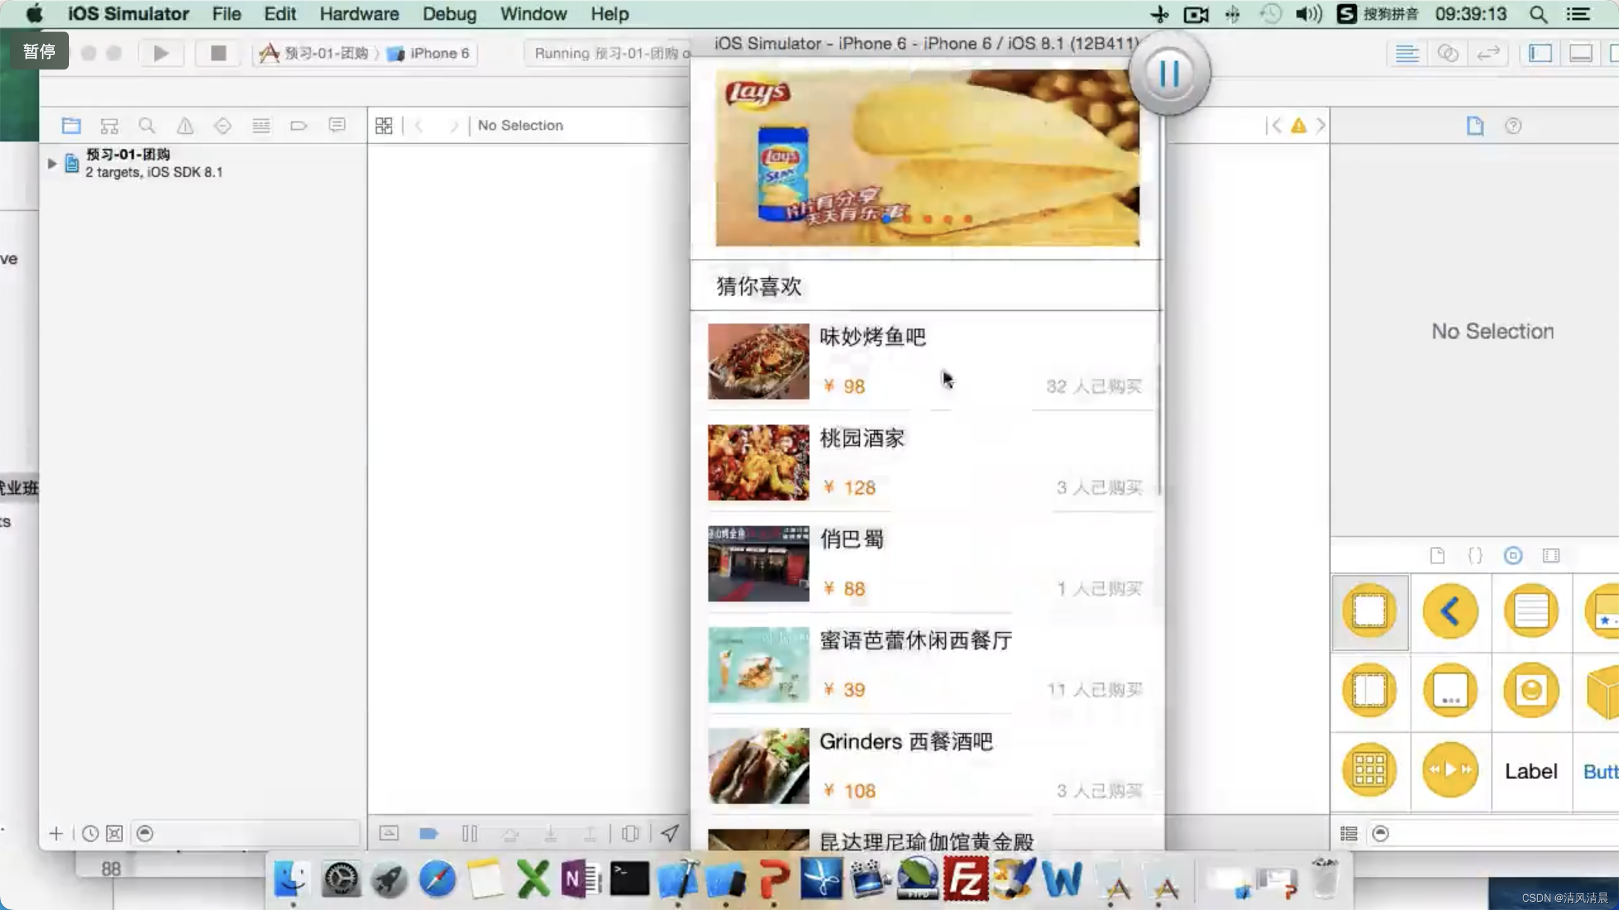Screen dimensions: 1619x910
Task: Select the Object library circle icon
Action: 1513,555
